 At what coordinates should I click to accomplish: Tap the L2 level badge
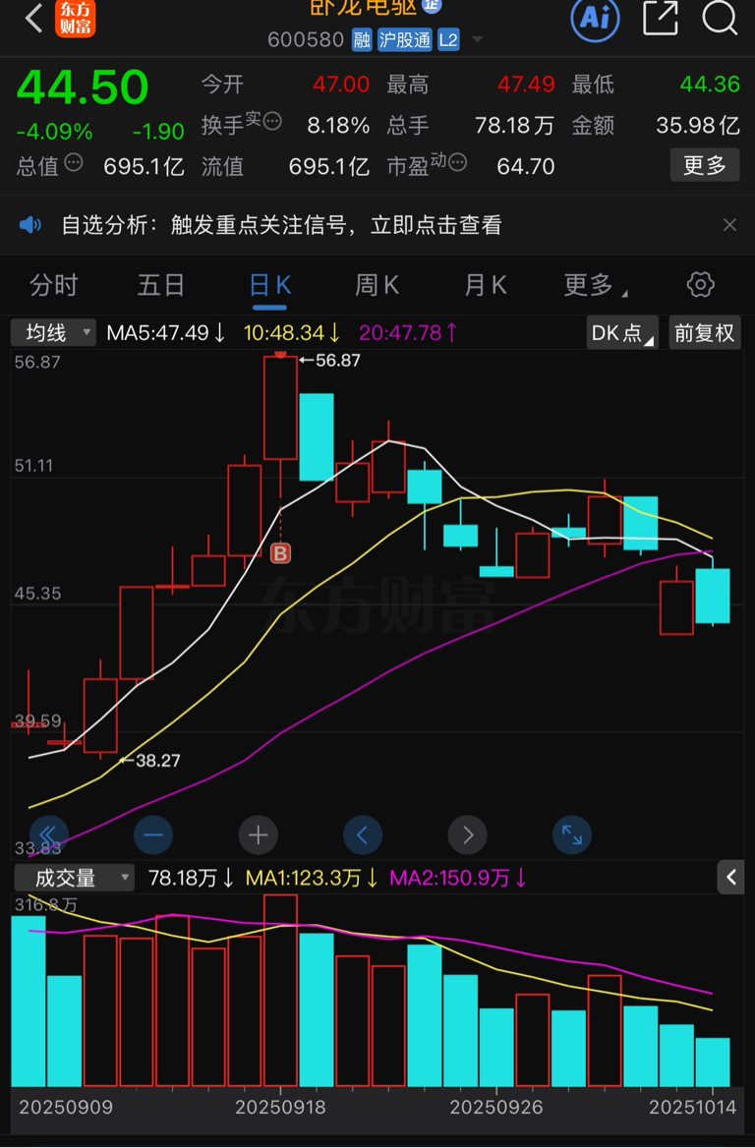click(x=448, y=39)
